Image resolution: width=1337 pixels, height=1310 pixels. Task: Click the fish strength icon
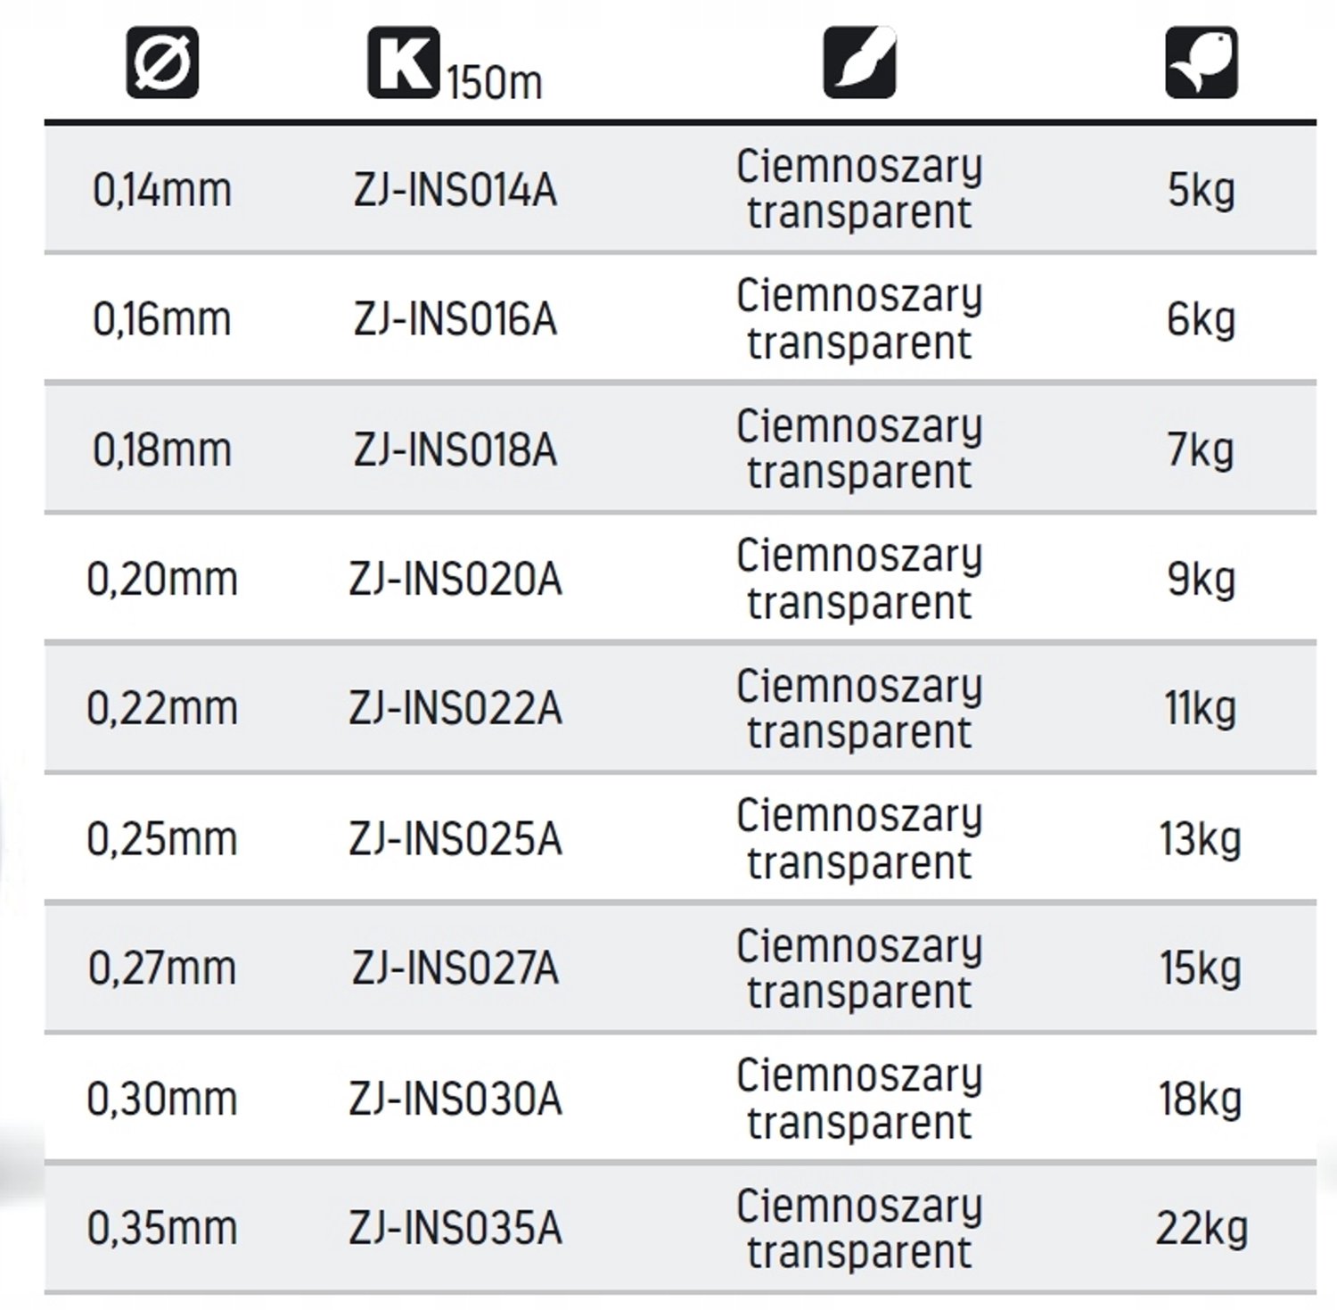tap(1202, 62)
